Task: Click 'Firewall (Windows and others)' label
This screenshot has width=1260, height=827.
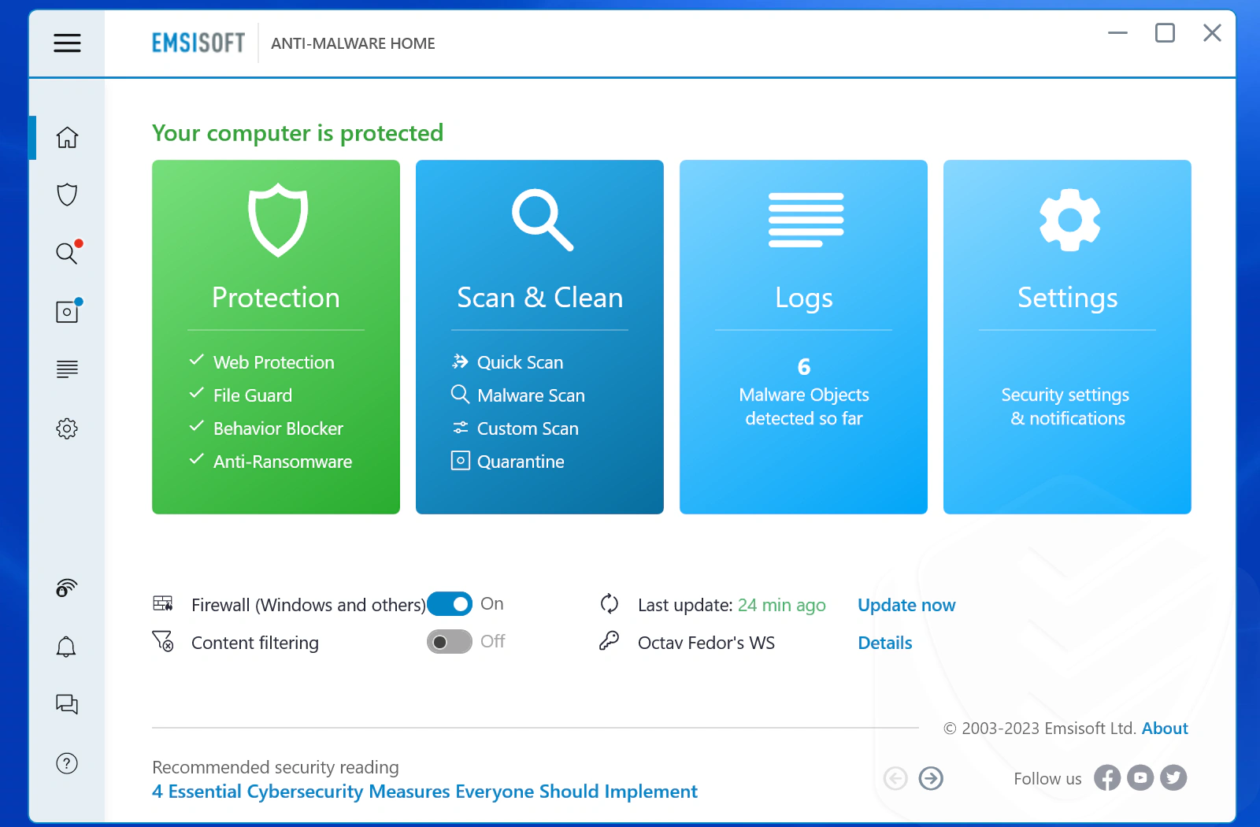Action: tap(309, 605)
